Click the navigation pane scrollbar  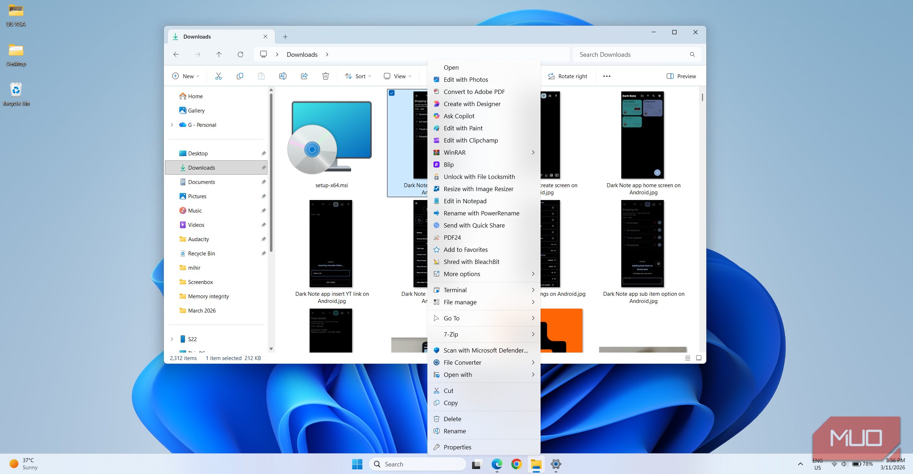[x=271, y=173]
